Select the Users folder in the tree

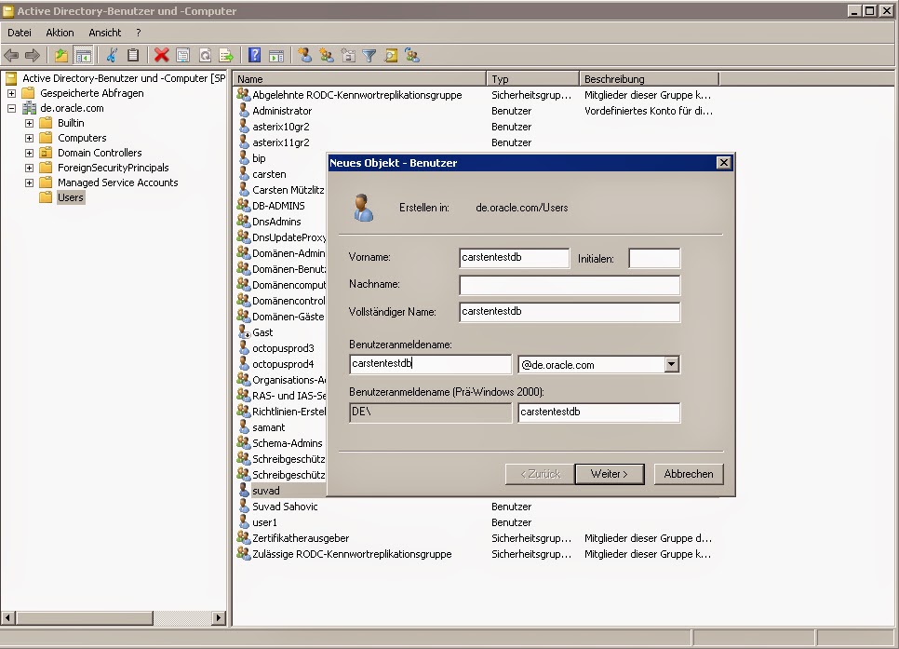[71, 197]
